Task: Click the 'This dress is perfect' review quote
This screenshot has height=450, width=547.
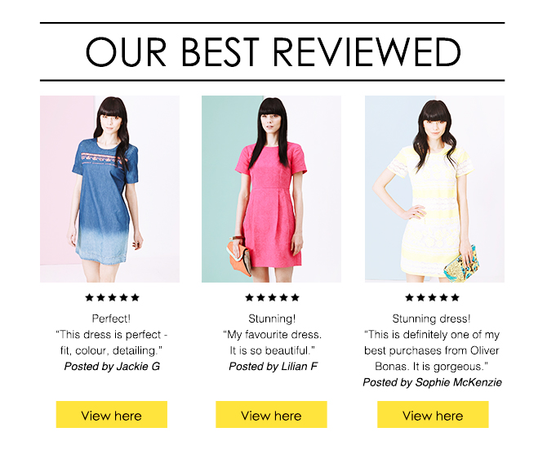Action: point(112,342)
